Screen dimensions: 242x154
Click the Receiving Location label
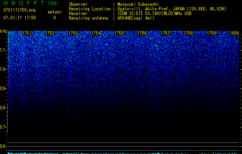click(x=90, y=9)
